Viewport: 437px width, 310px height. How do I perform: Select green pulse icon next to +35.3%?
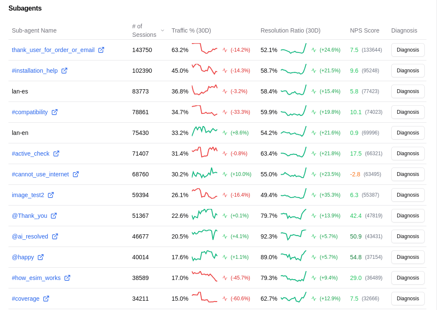(314, 195)
